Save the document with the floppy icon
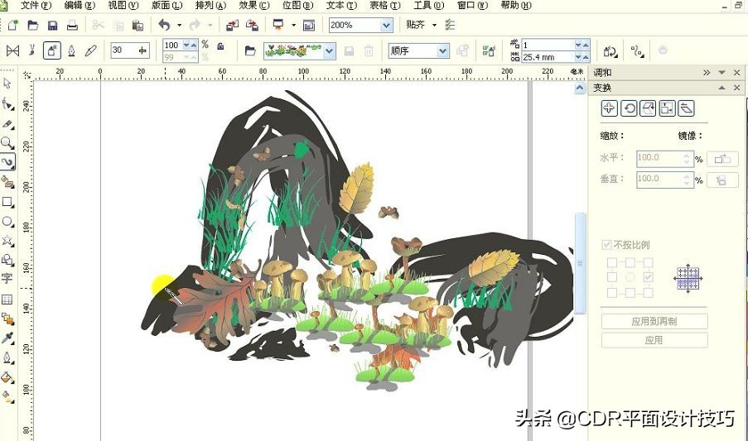 coord(52,26)
